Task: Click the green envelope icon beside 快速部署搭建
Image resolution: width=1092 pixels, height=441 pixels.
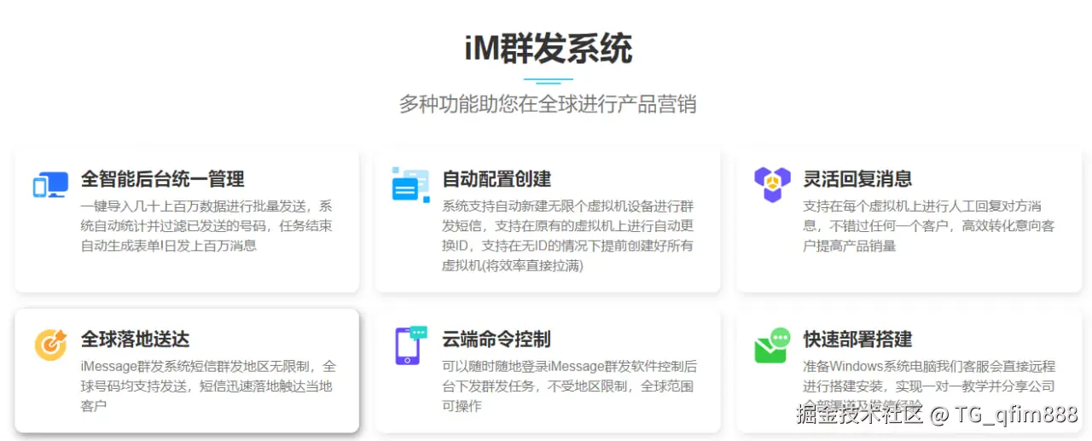Action: (x=772, y=345)
